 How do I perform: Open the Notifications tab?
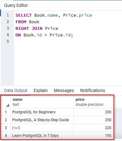[x=93, y=90]
